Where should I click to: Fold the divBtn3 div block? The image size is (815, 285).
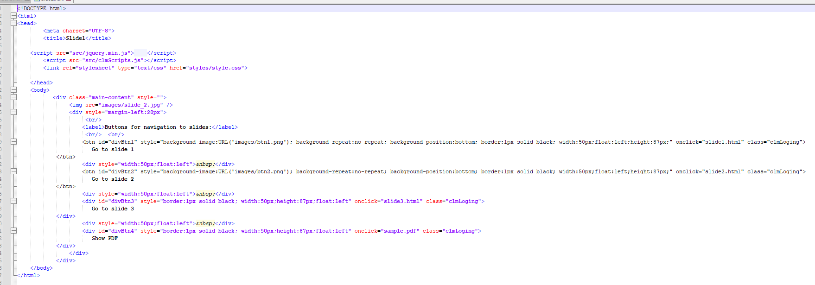point(13,201)
